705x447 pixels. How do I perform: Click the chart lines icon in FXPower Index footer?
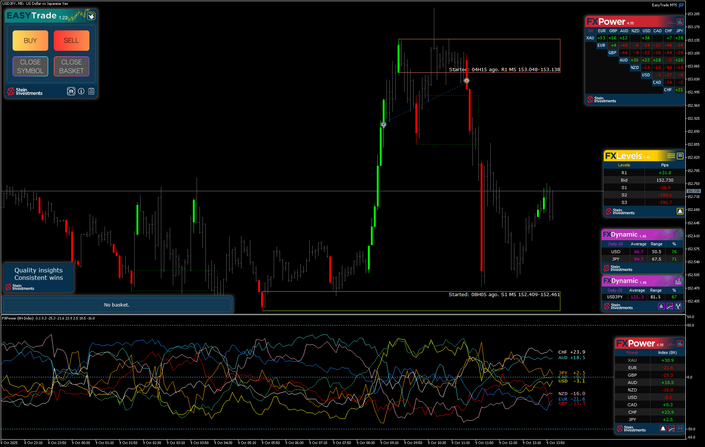tap(672, 428)
